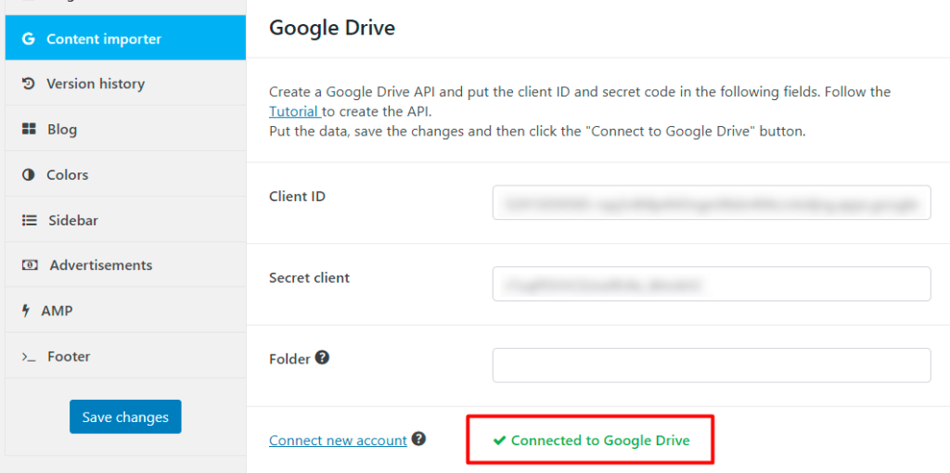950x473 pixels.
Task: Click the help icon beside Folder
Action: point(323,358)
